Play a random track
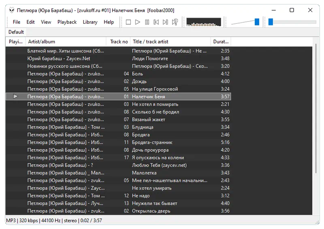 coord(175,22)
